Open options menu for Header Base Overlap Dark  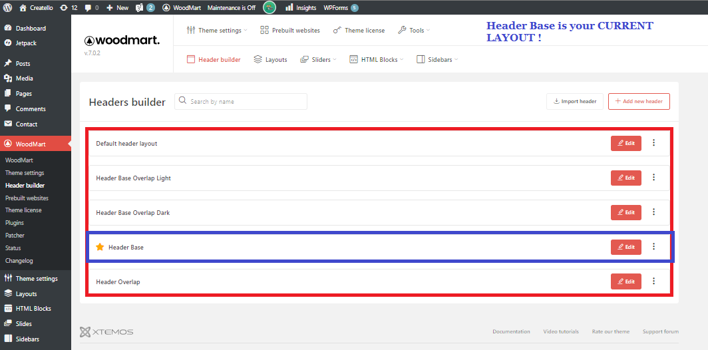653,212
